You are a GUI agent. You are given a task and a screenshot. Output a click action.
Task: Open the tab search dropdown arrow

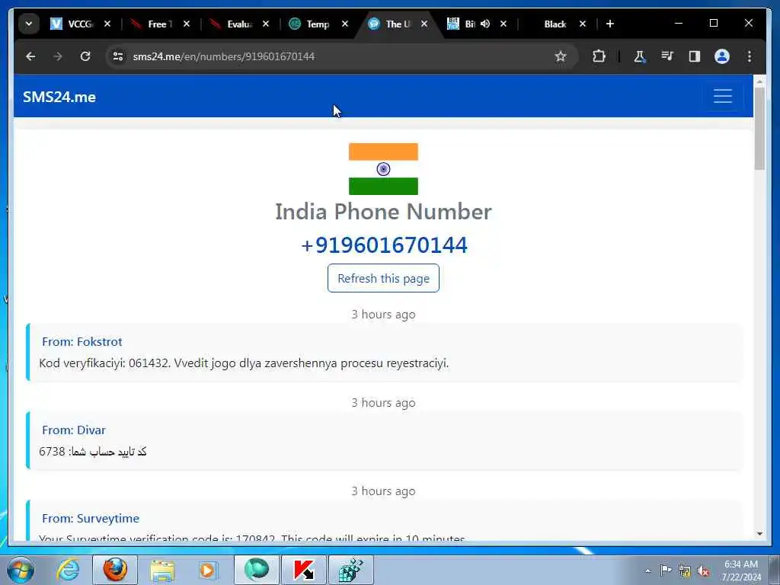click(29, 24)
